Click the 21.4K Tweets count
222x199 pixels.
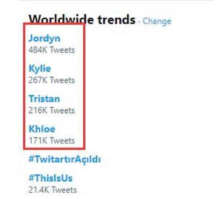pyautogui.click(x=53, y=190)
